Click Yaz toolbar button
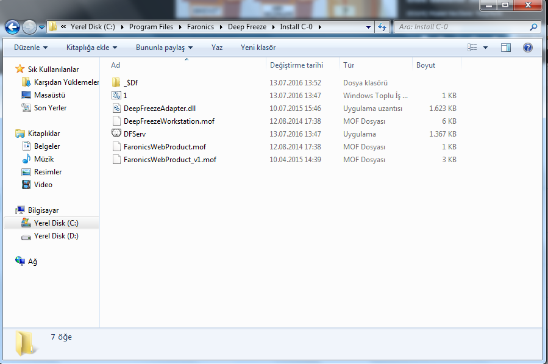Screen dimensions: 548x364 pos(216,48)
